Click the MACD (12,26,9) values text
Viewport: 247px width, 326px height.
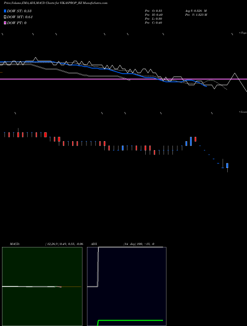(x=64, y=244)
